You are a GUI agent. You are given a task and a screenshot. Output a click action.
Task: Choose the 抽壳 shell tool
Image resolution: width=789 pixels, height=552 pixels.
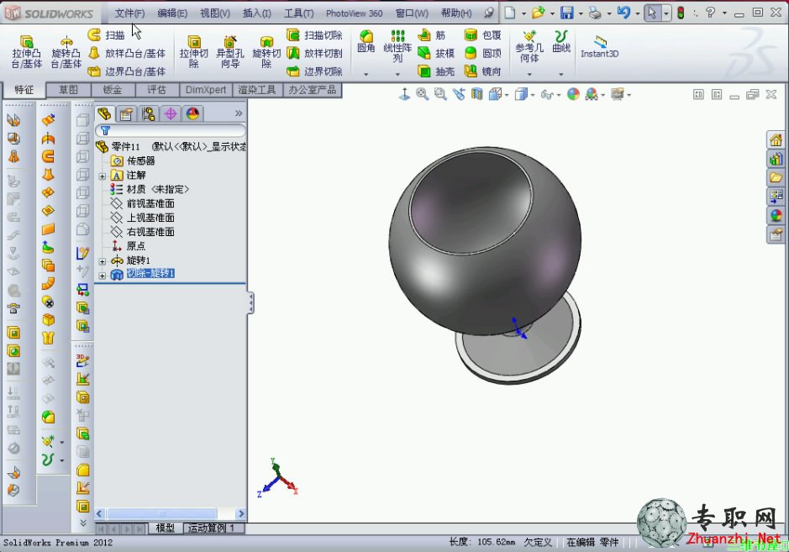coord(436,71)
